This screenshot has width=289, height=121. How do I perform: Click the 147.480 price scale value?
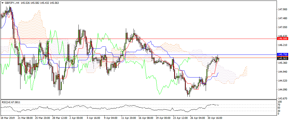click(283, 18)
